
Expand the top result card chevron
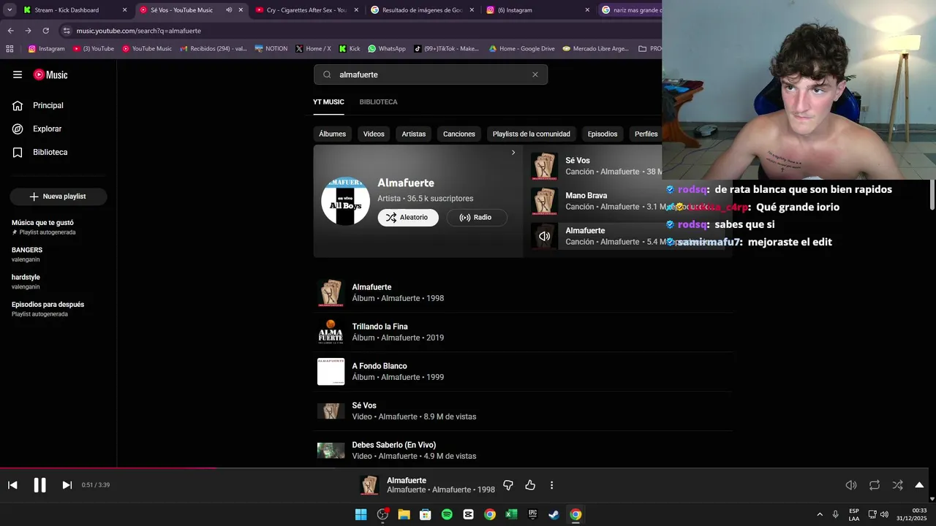(513, 153)
